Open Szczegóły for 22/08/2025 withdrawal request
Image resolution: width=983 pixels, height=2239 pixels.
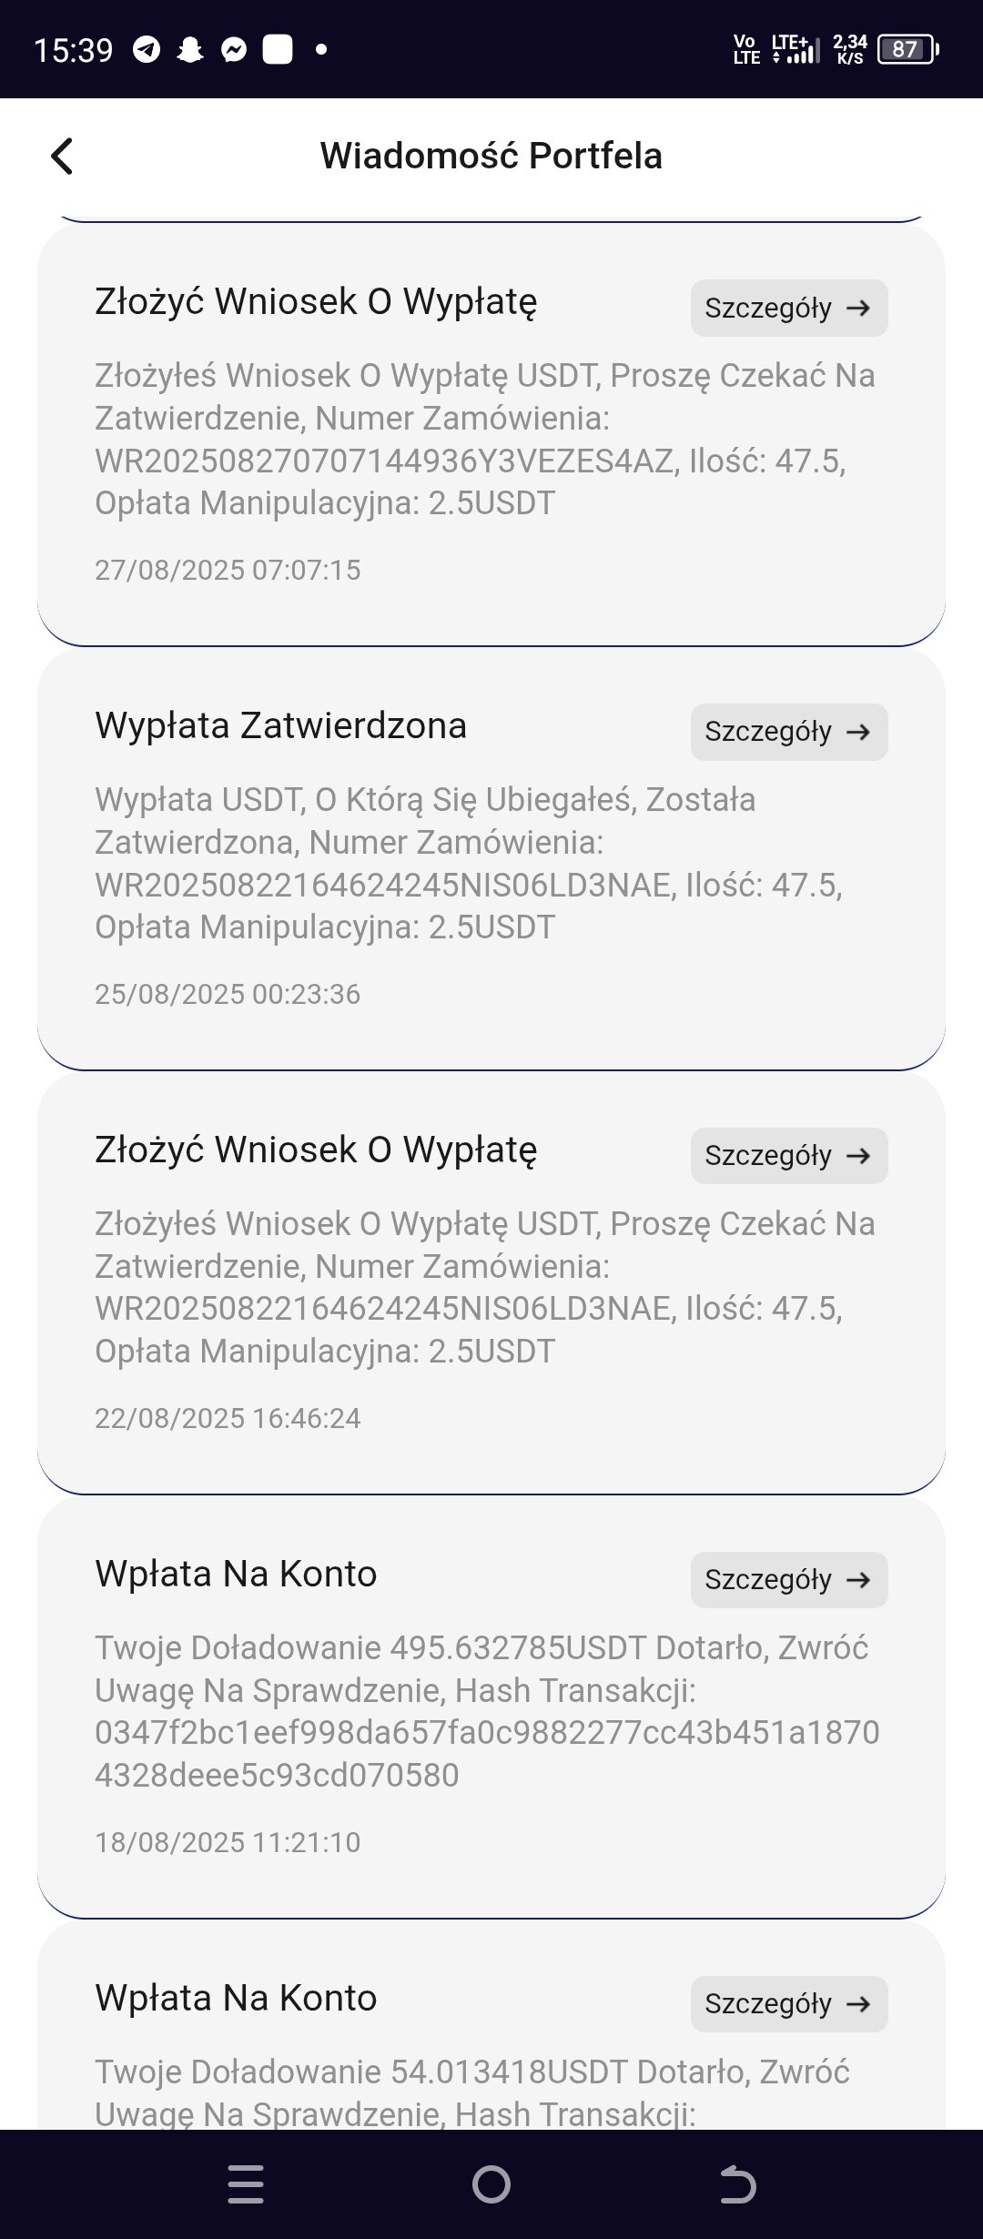pyautogui.click(x=788, y=1156)
